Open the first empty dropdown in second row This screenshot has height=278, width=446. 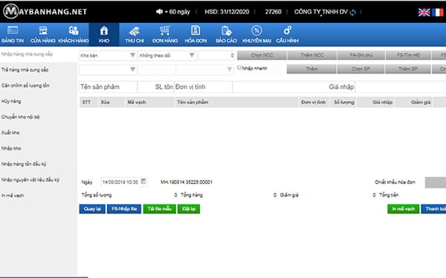[108, 69]
